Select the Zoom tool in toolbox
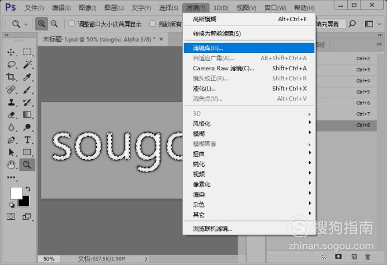This screenshot has height=265, width=387. tap(27, 165)
